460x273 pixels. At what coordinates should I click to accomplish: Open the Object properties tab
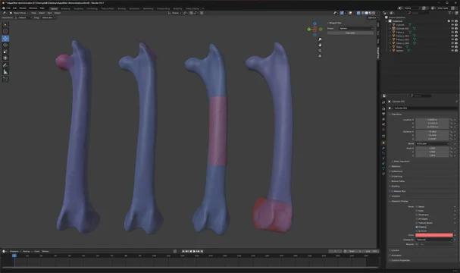(x=383, y=143)
